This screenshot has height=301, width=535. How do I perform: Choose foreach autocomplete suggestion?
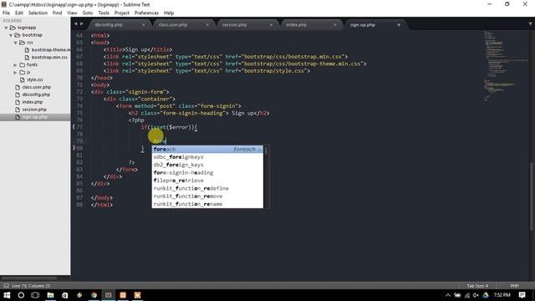[x=207, y=149]
